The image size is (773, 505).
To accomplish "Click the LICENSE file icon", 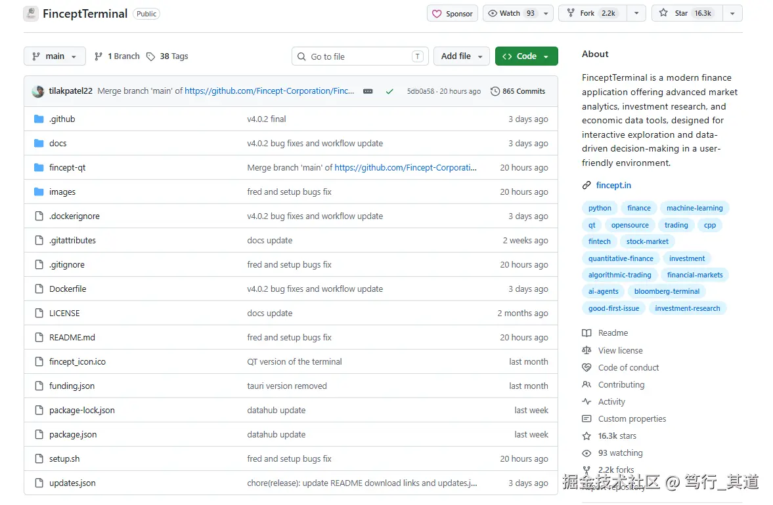I will click(x=39, y=313).
